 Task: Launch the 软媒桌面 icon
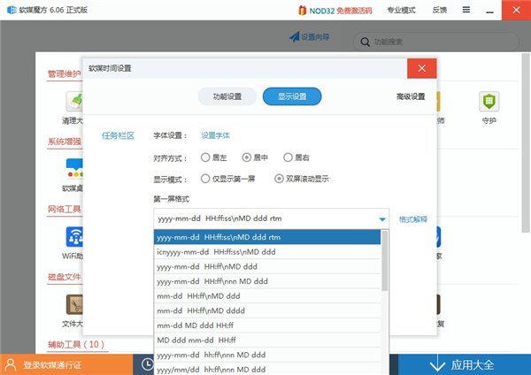click(x=73, y=166)
